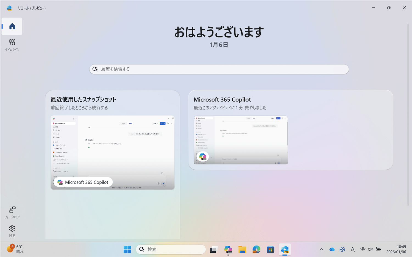
Task: Expand hidden system tray icons chevron
Action: click(322, 249)
